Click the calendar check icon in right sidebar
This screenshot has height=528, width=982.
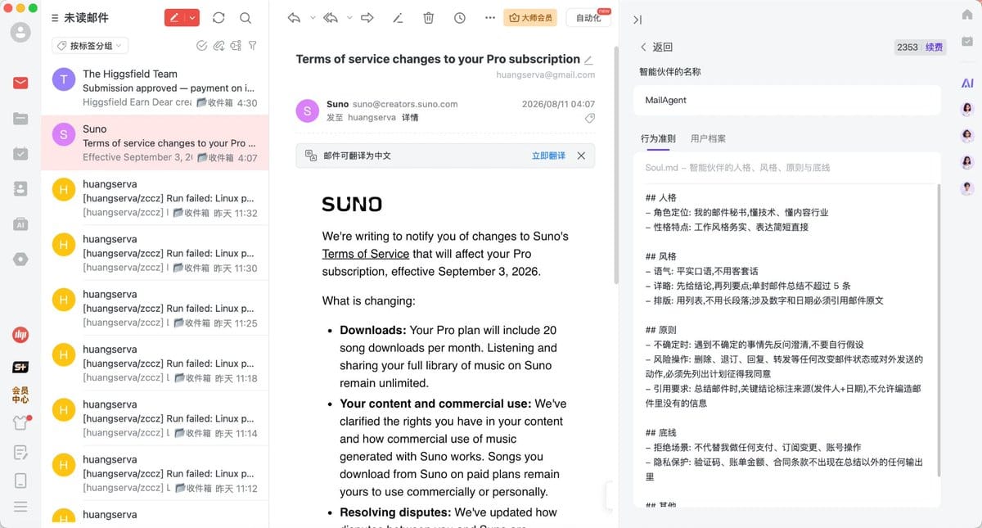pyautogui.click(x=967, y=41)
